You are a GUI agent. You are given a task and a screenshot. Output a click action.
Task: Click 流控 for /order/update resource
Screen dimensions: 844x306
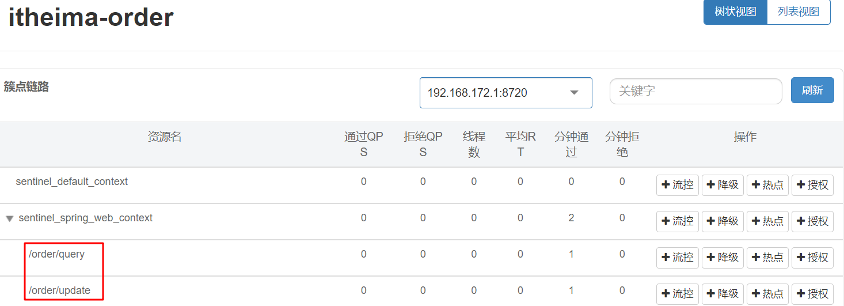tap(678, 294)
